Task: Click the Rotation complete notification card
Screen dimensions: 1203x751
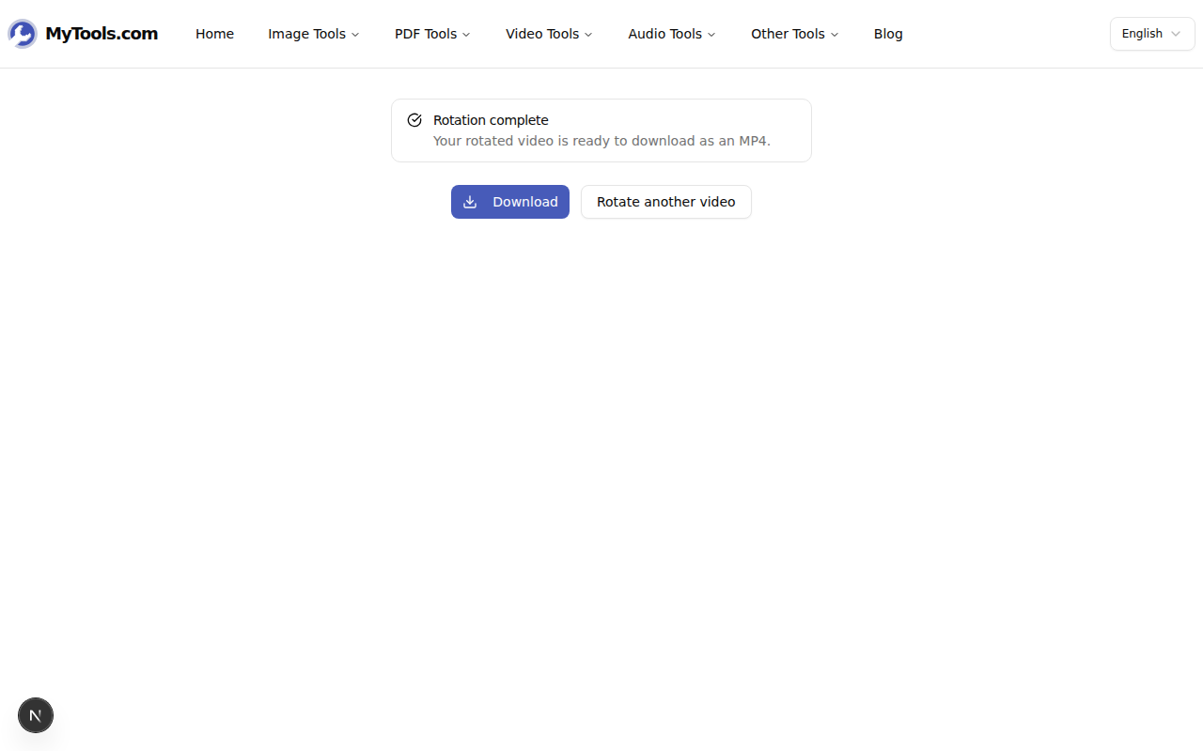Action: pos(601,130)
